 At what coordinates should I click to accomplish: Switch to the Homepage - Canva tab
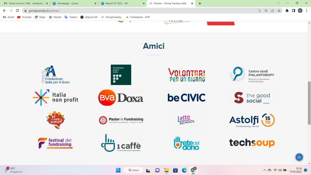click(74, 3)
